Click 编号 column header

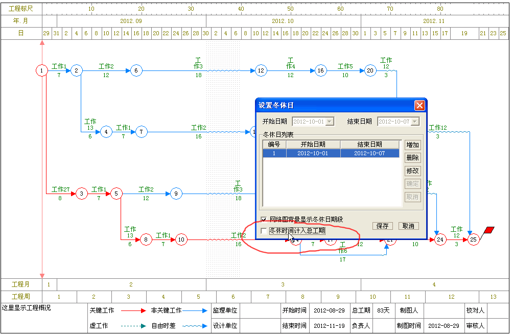[274, 145]
